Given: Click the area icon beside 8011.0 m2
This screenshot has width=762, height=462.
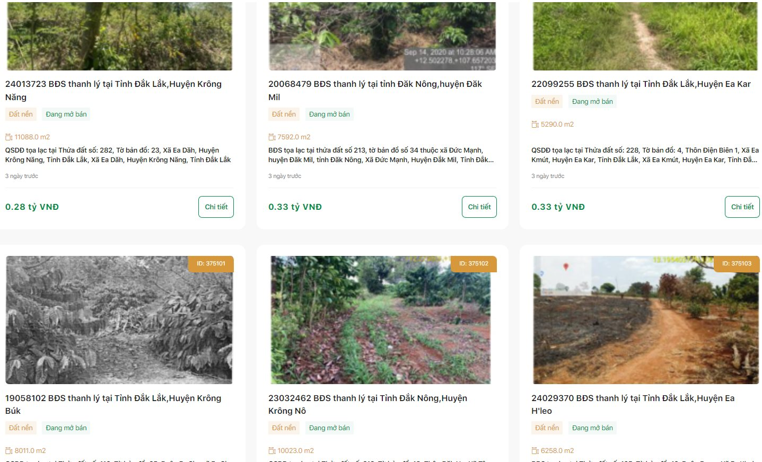Looking at the screenshot, I should coord(9,451).
